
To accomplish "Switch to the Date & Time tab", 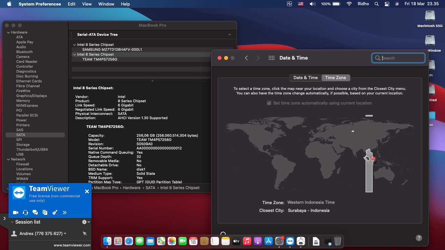I will click(x=305, y=77).
